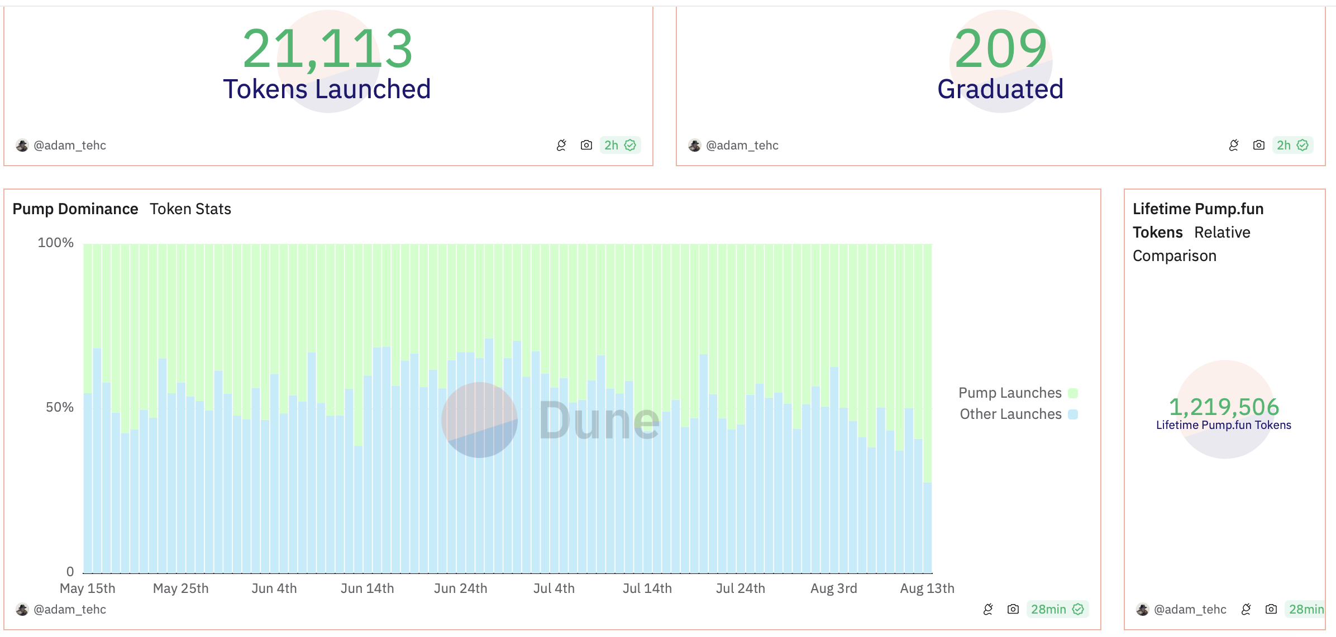Open the @adam_tehc profile under Graduated

(742, 145)
